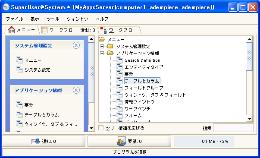
Task: Click the tree panel scrollbar thumb
Action: (249, 57)
